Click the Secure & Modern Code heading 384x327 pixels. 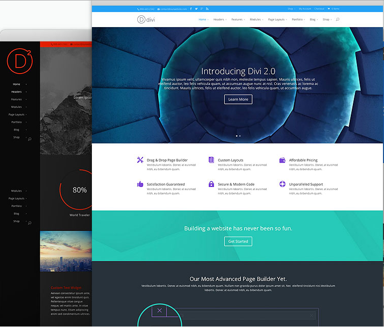pos(236,184)
